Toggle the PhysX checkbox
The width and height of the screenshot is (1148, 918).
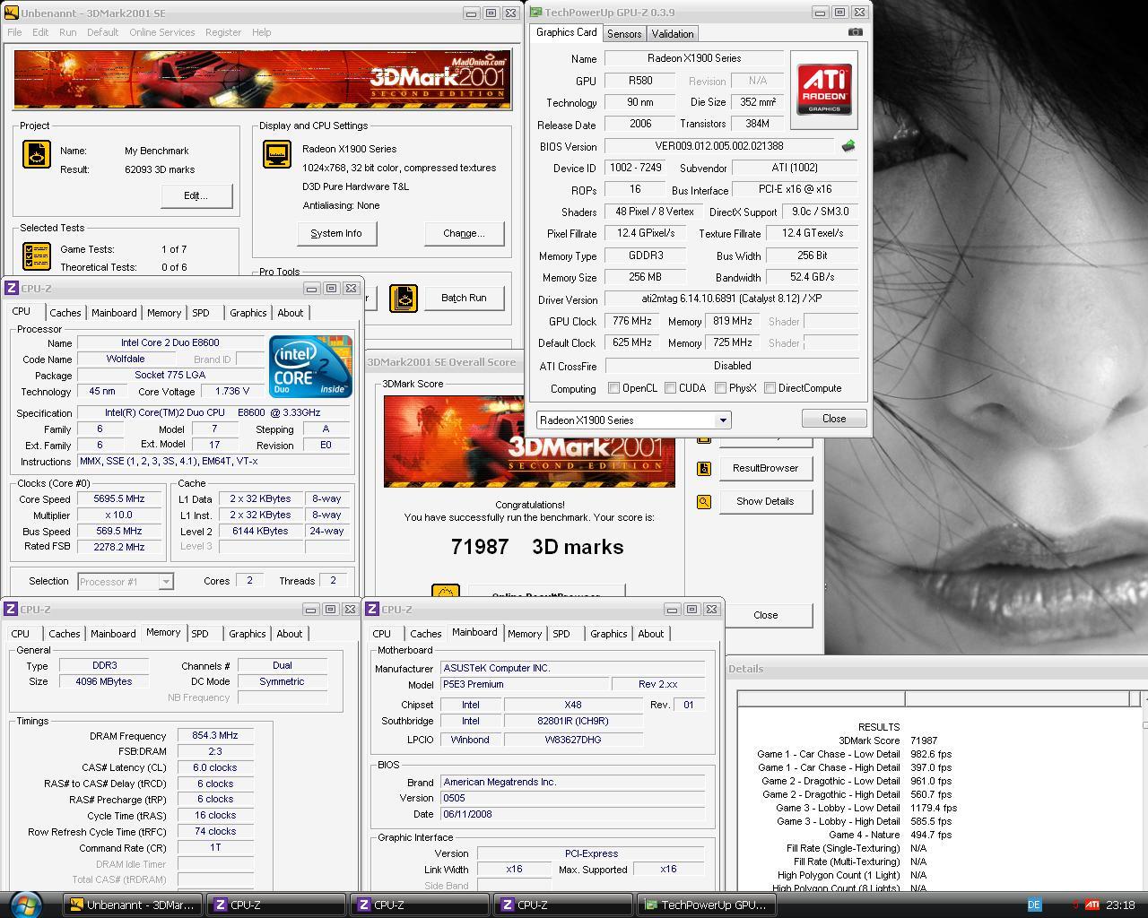pos(720,388)
